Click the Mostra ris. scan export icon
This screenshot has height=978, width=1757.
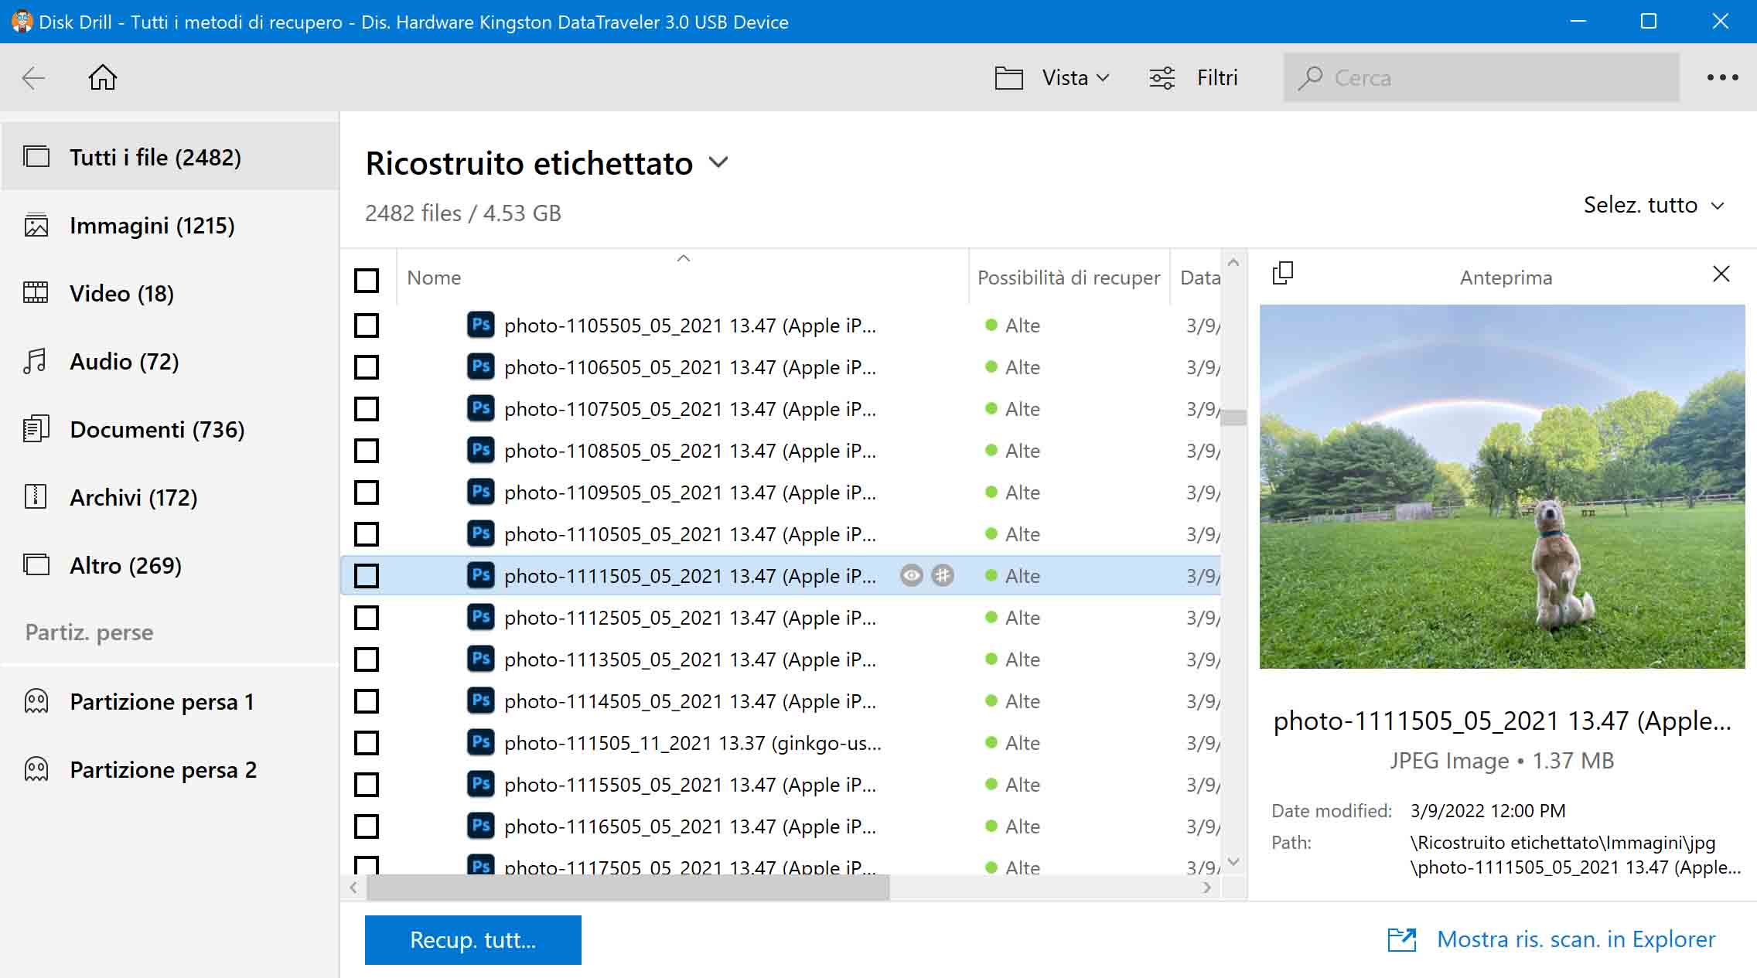(x=1402, y=939)
